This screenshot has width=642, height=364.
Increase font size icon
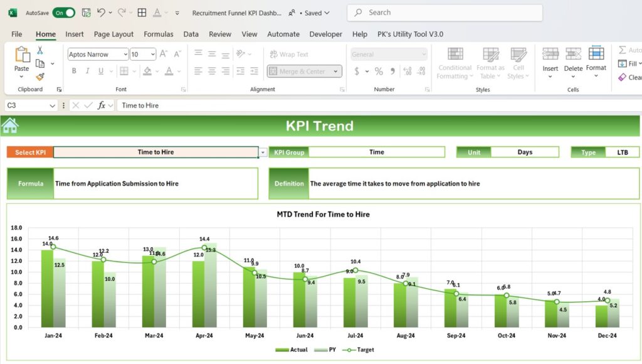point(163,54)
